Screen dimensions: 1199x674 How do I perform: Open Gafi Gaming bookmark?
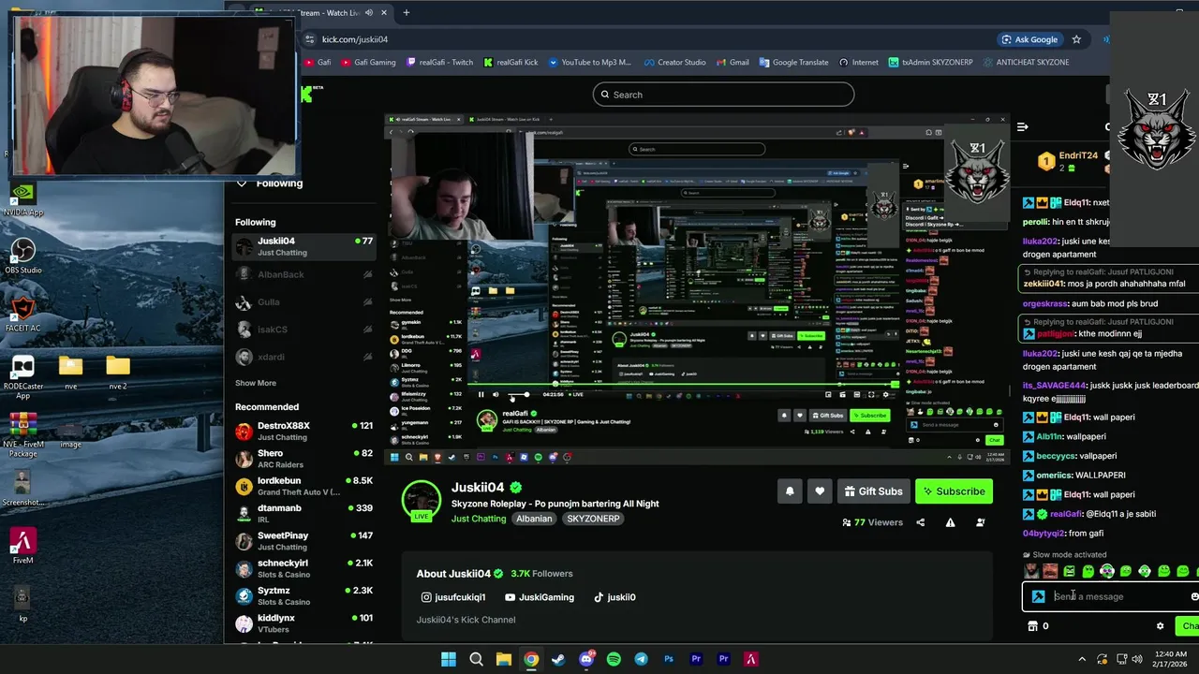[x=369, y=63]
